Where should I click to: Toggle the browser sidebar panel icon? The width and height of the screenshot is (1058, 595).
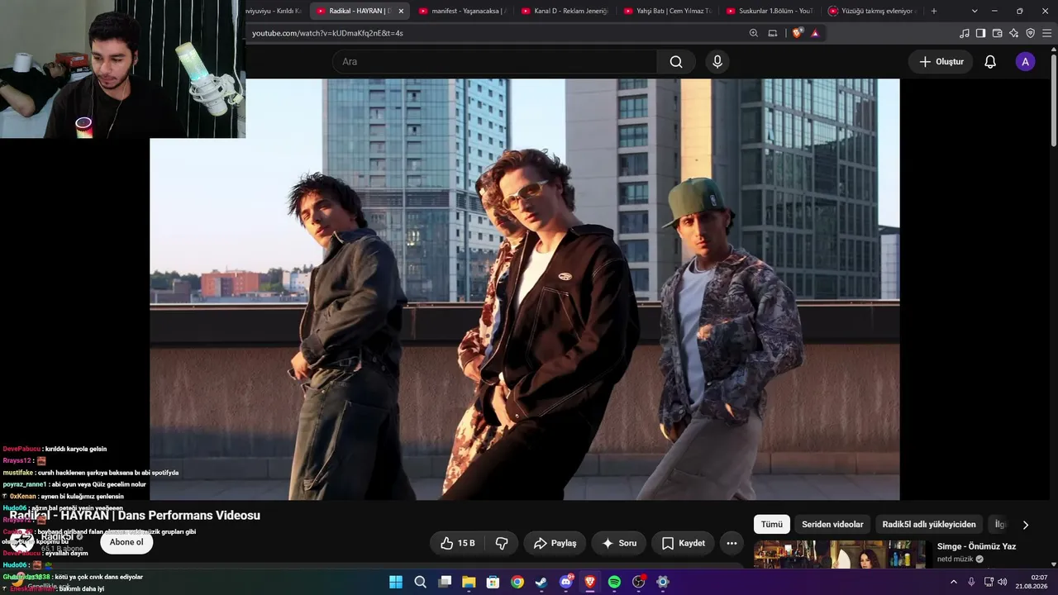tap(981, 33)
